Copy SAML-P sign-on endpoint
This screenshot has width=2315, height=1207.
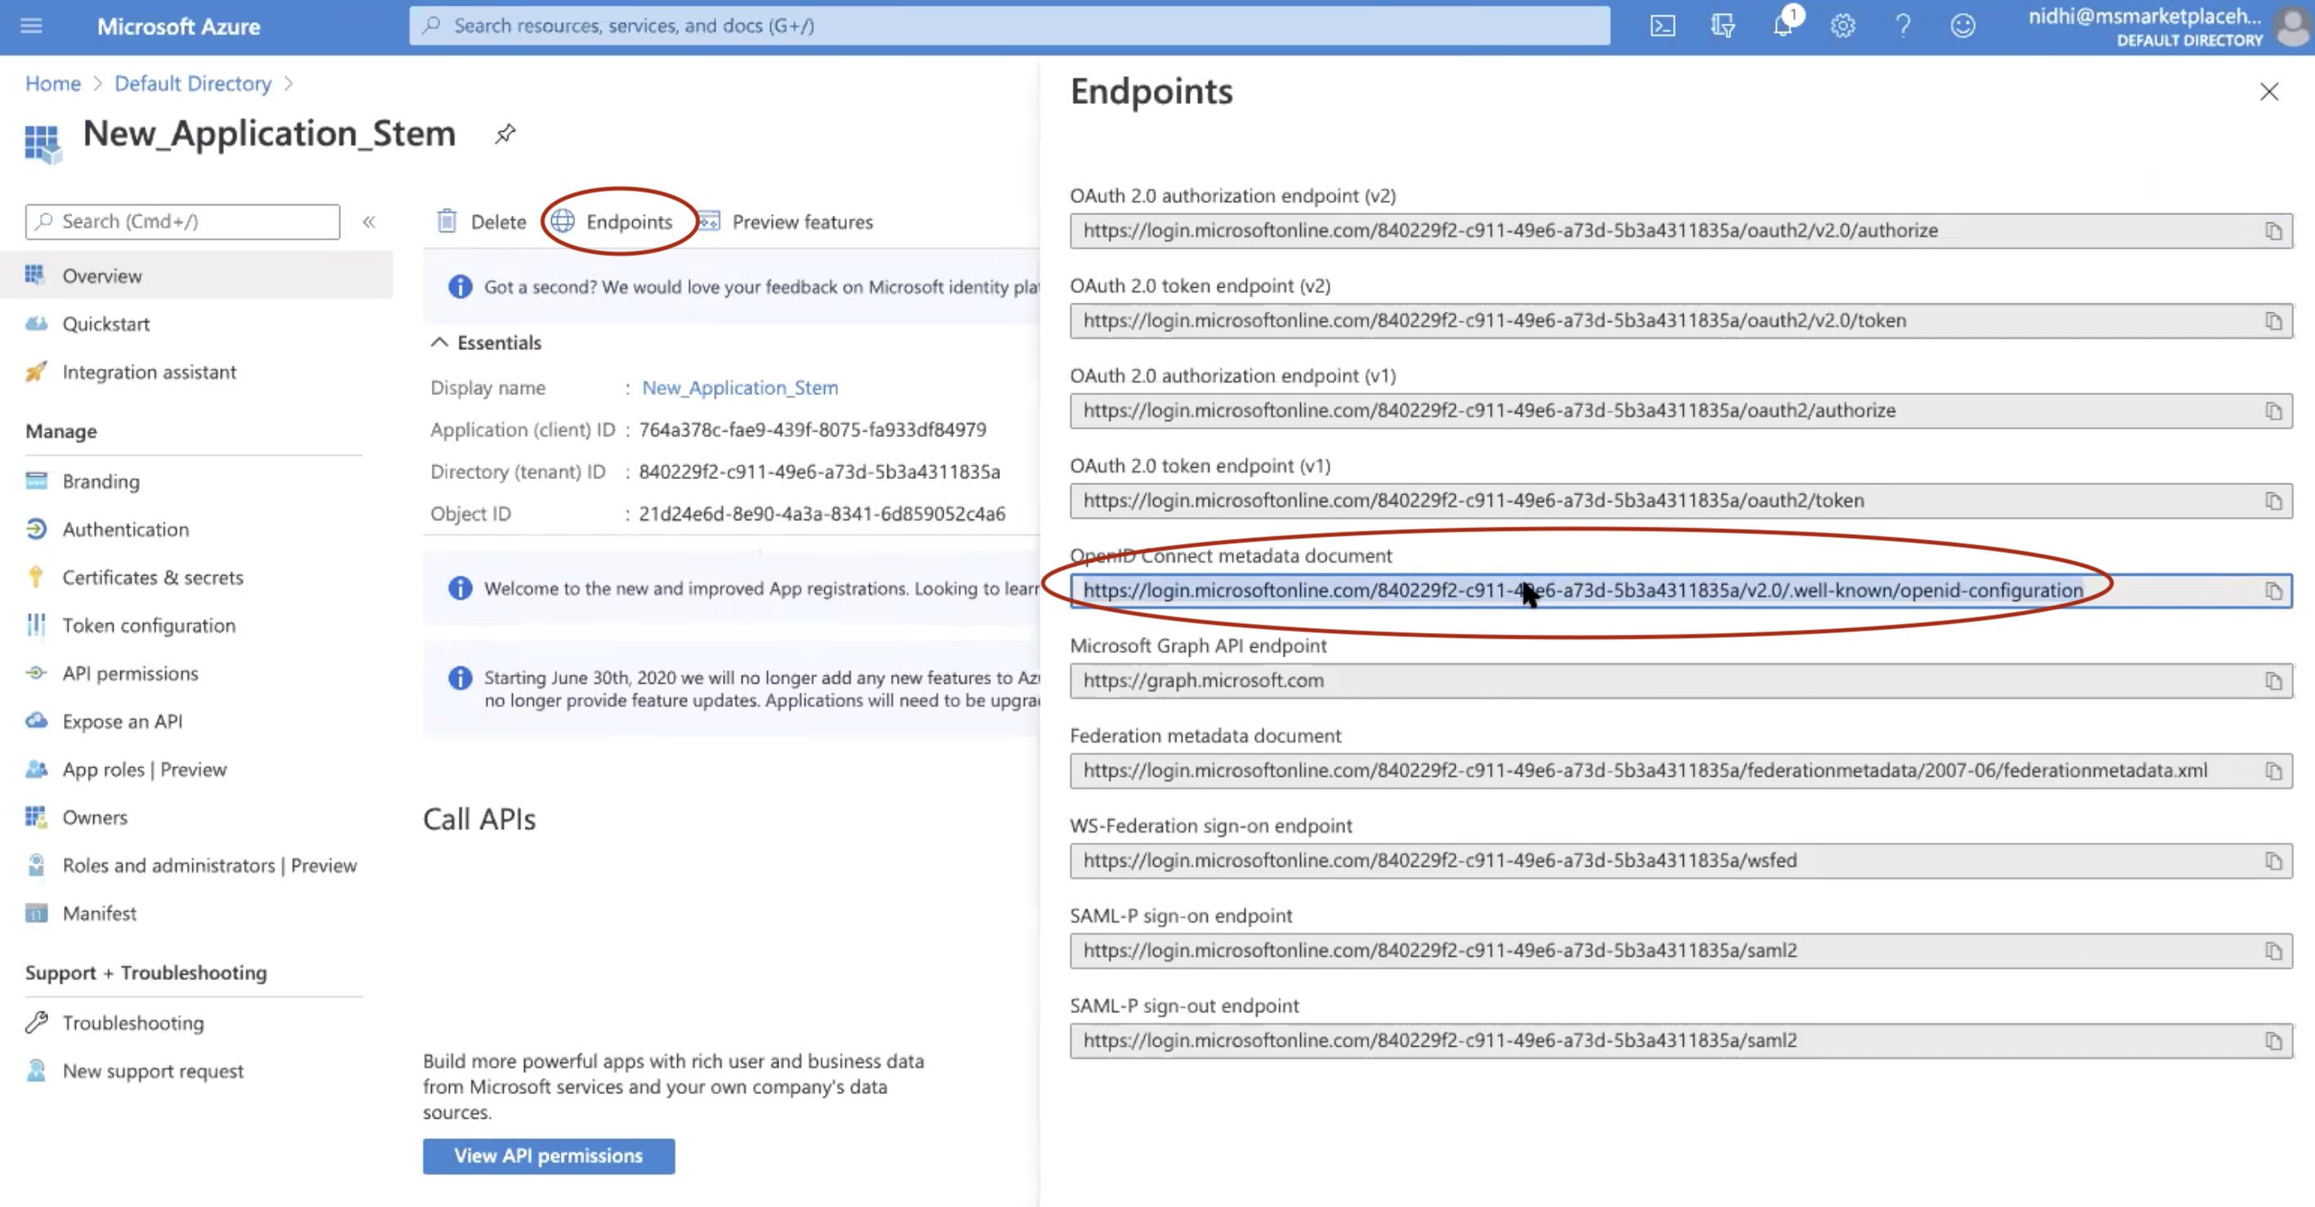[2272, 950]
